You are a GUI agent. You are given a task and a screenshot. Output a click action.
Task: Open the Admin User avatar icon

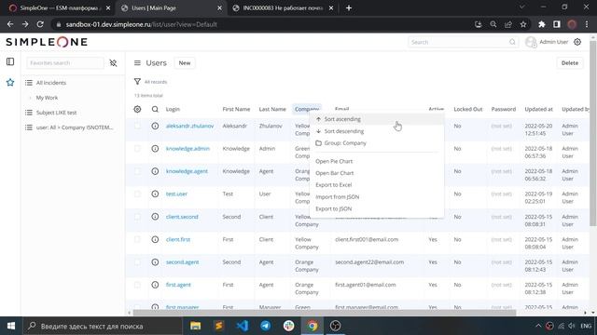coord(531,42)
